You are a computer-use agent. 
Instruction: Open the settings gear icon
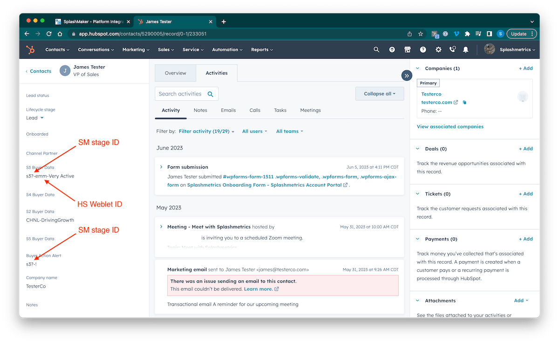(x=438, y=49)
